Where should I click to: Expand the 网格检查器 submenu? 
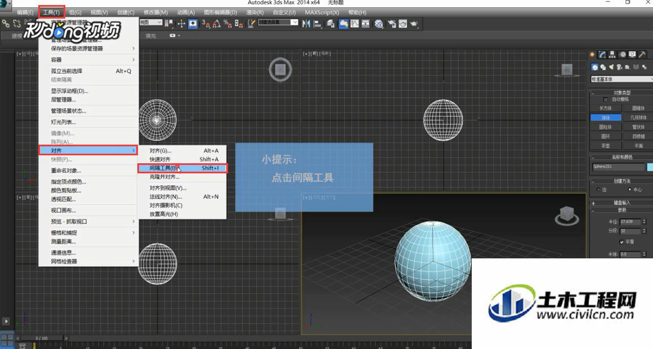pos(88,262)
